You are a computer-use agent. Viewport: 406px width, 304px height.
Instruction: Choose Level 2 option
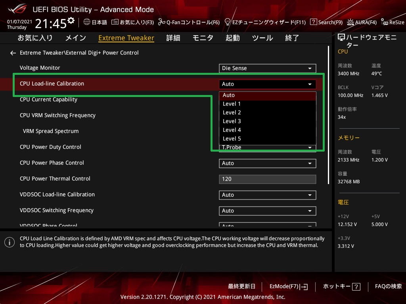(x=268, y=113)
